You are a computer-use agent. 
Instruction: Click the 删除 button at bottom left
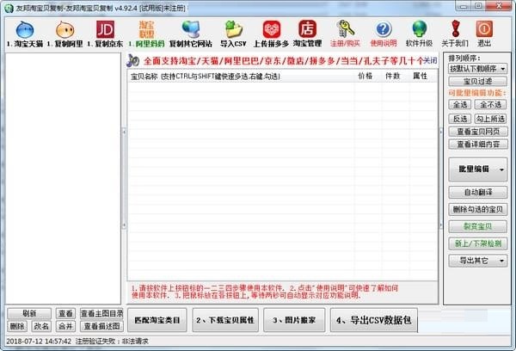point(17,326)
